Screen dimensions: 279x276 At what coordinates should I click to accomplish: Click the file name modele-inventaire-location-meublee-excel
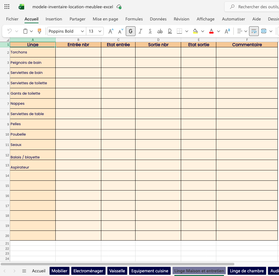coord(73,7)
